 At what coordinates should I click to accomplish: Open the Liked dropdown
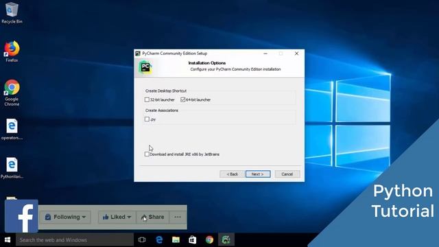[117, 217]
